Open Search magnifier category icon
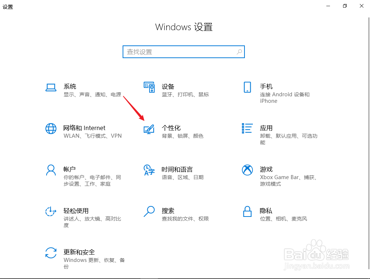 [x=149, y=211]
